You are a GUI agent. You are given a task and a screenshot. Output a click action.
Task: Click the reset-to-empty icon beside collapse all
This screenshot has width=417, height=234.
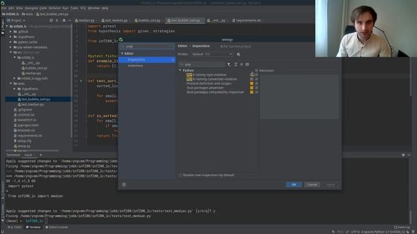click(248, 64)
